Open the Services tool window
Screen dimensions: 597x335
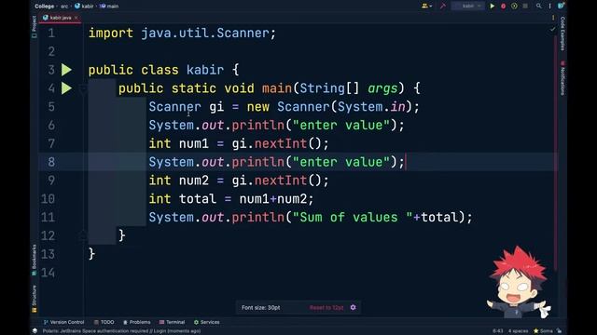pyautogui.click(x=207, y=322)
